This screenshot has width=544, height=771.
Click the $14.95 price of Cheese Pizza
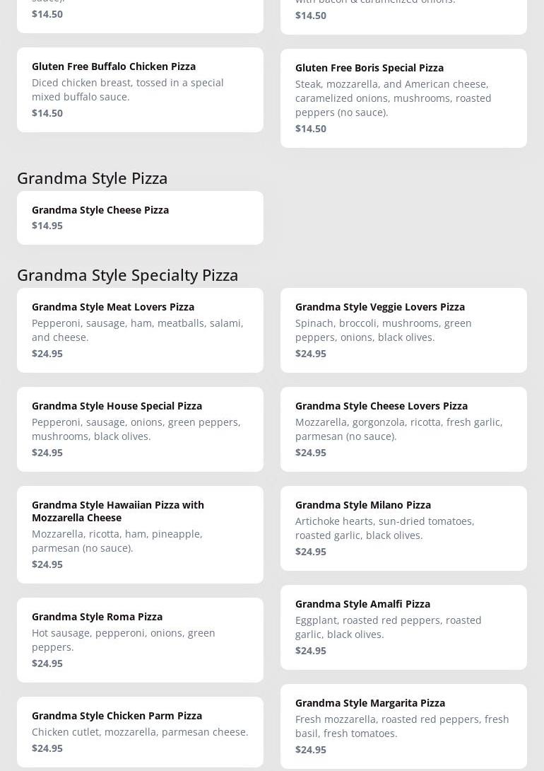(x=47, y=226)
